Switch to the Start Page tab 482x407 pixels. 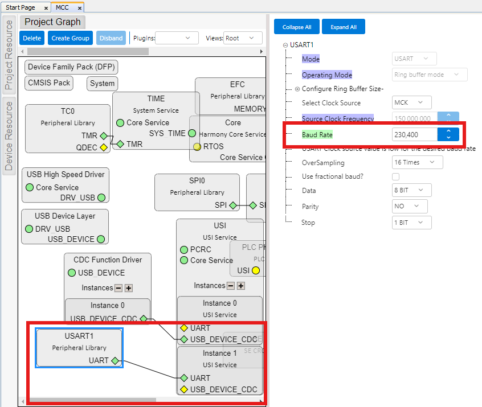(x=21, y=7)
